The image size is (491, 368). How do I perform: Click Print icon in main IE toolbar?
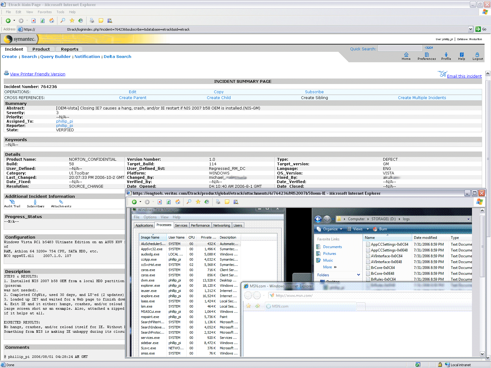click(x=92, y=21)
